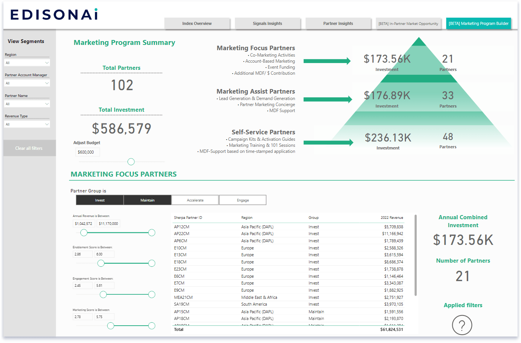Expand the Revenue Type dropdown
Image resolution: width=521 pixels, height=343 pixels.
(x=27, y=124)
